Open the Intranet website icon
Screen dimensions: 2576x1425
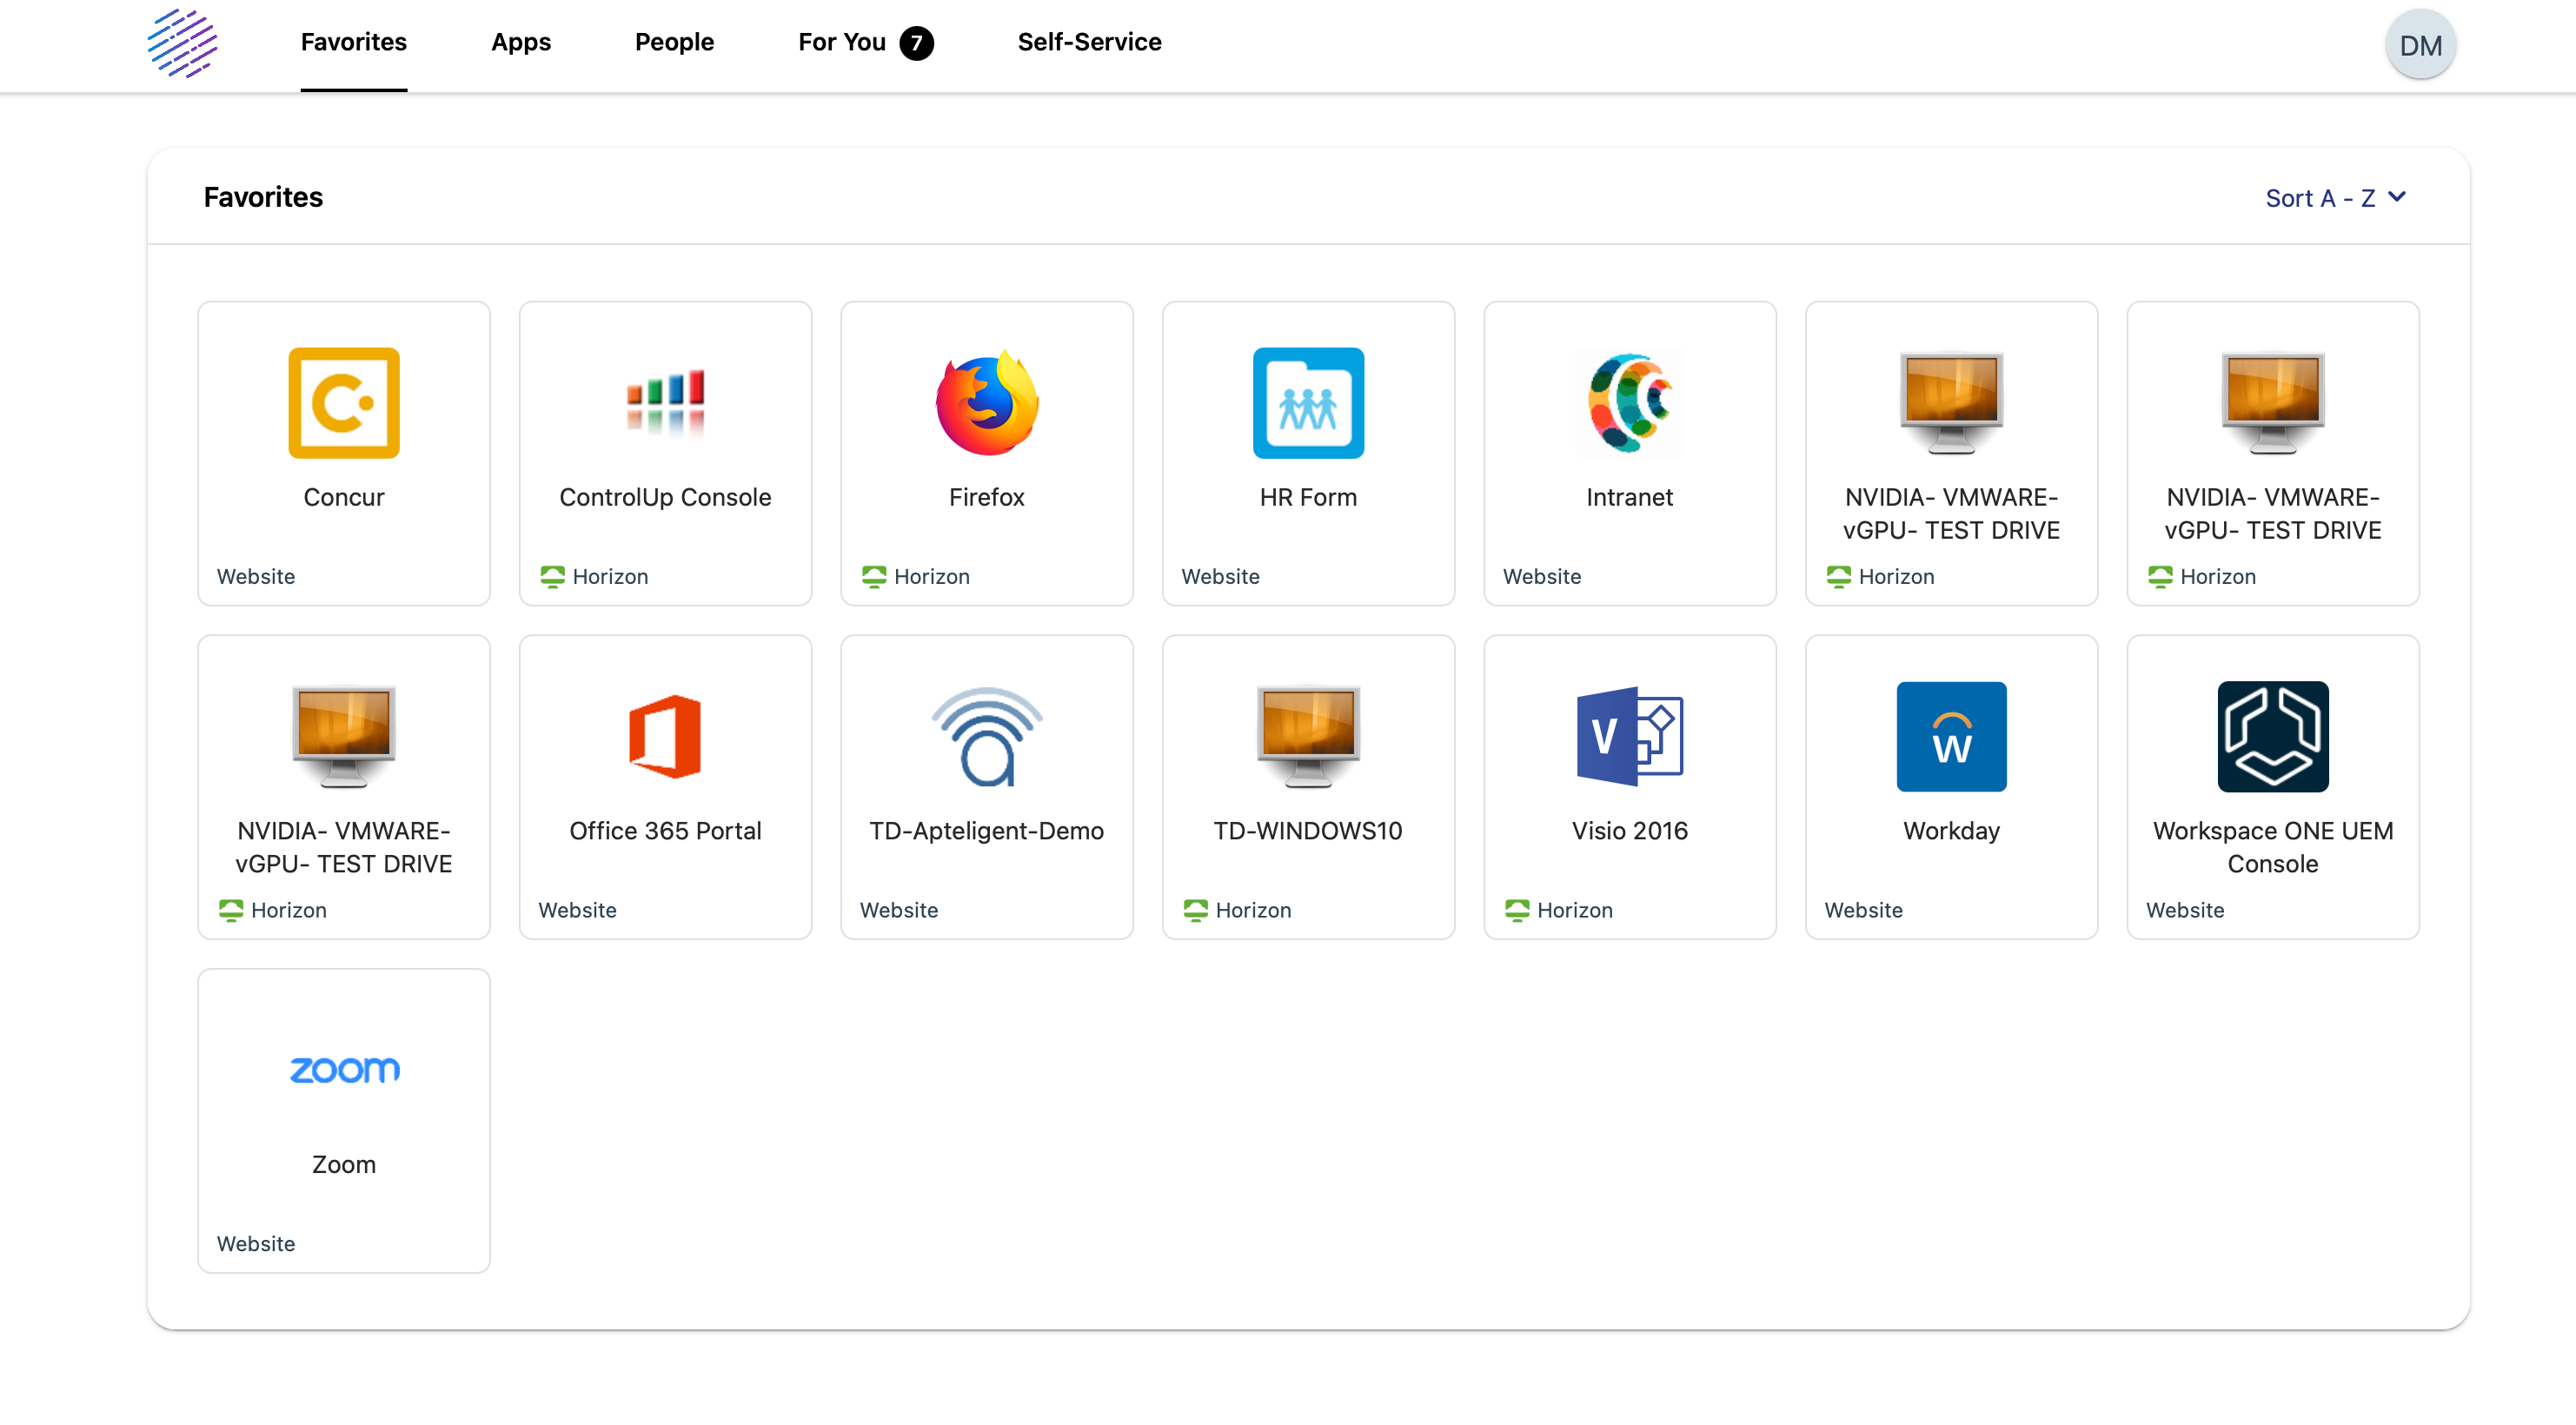[1629, 403]
